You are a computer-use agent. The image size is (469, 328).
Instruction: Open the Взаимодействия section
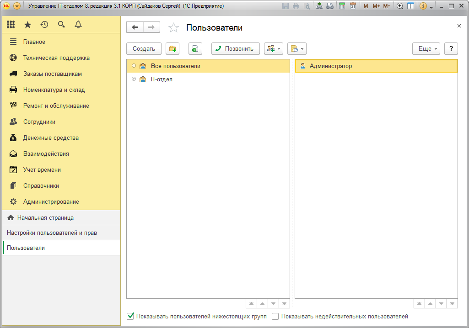(61, 153)
